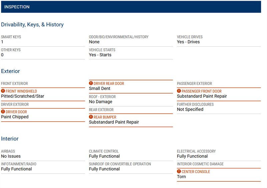Click the Roof - Exterior No Damage value
This screenshot has height=188, width=267.
(100, 102)
